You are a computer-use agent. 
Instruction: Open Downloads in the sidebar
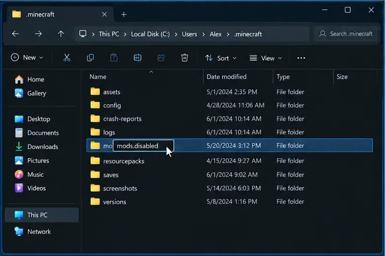pyautogui.click(x=36, y=147)
